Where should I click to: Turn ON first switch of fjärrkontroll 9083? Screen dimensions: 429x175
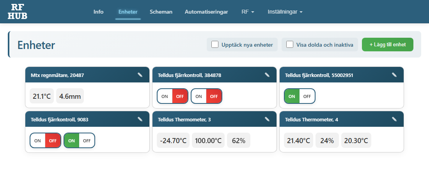pos(37,141)
